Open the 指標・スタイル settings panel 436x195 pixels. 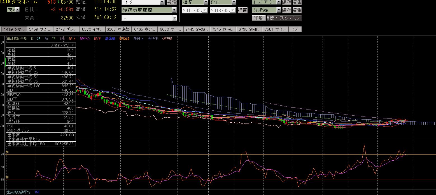[x=284, y=18]
